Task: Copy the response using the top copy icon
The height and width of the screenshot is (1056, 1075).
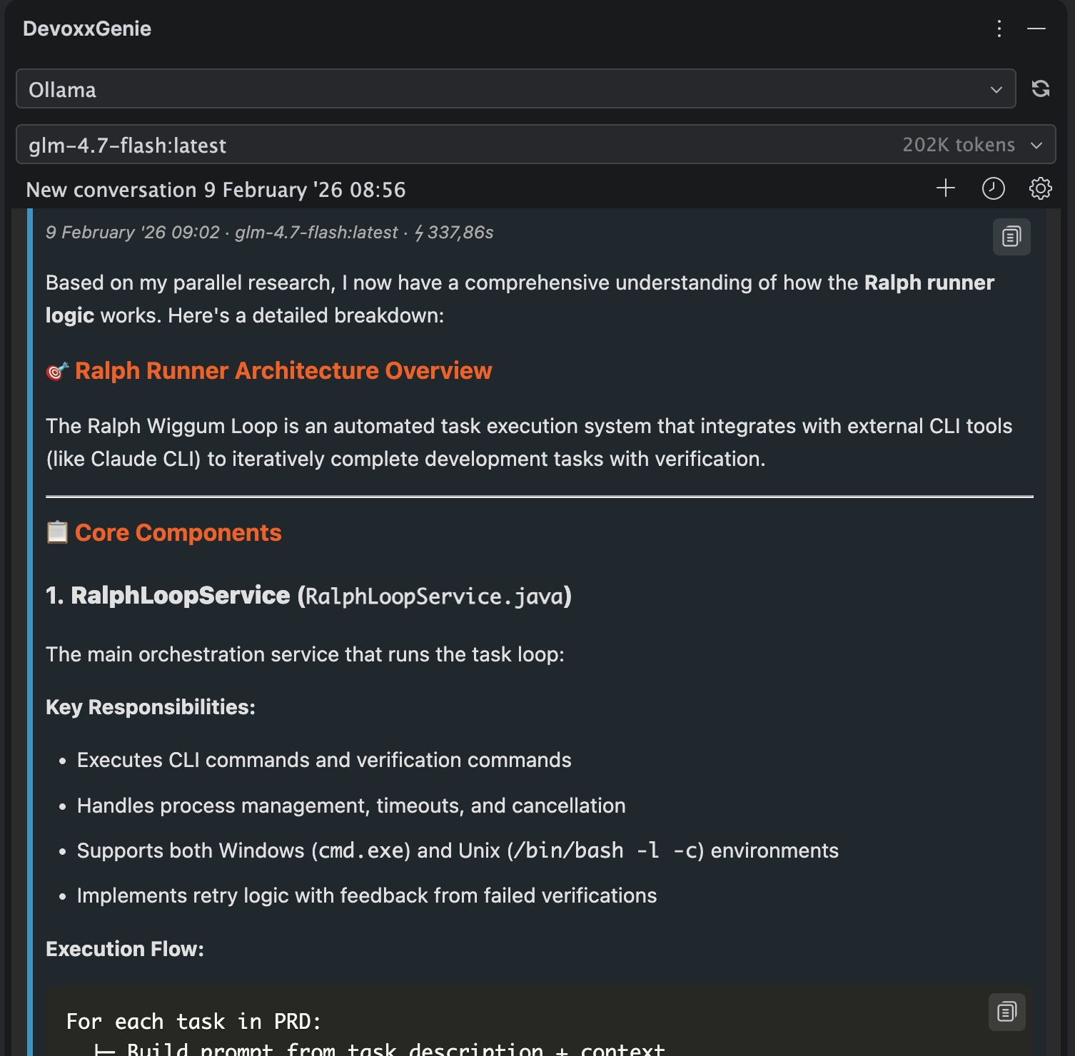Action: pos(1011,236)
